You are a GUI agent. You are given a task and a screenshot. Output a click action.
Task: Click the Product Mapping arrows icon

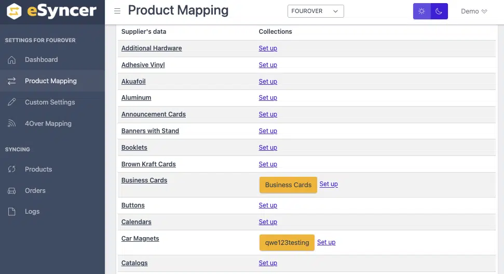(x=11, y=81)
